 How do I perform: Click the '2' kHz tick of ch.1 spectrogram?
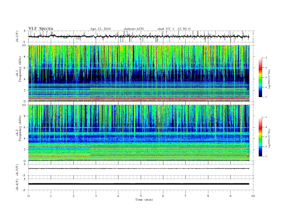coord(25,90)
